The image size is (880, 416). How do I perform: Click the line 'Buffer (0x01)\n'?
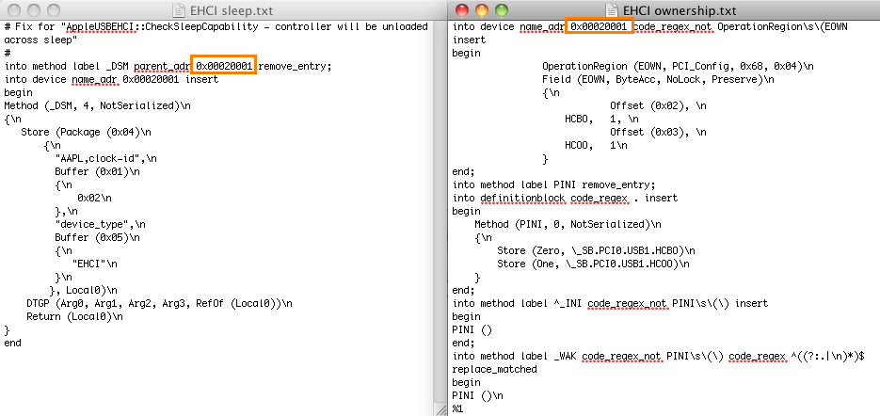point(97,172)
